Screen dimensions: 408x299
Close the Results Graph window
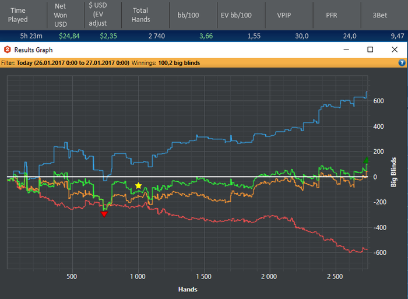395,50
